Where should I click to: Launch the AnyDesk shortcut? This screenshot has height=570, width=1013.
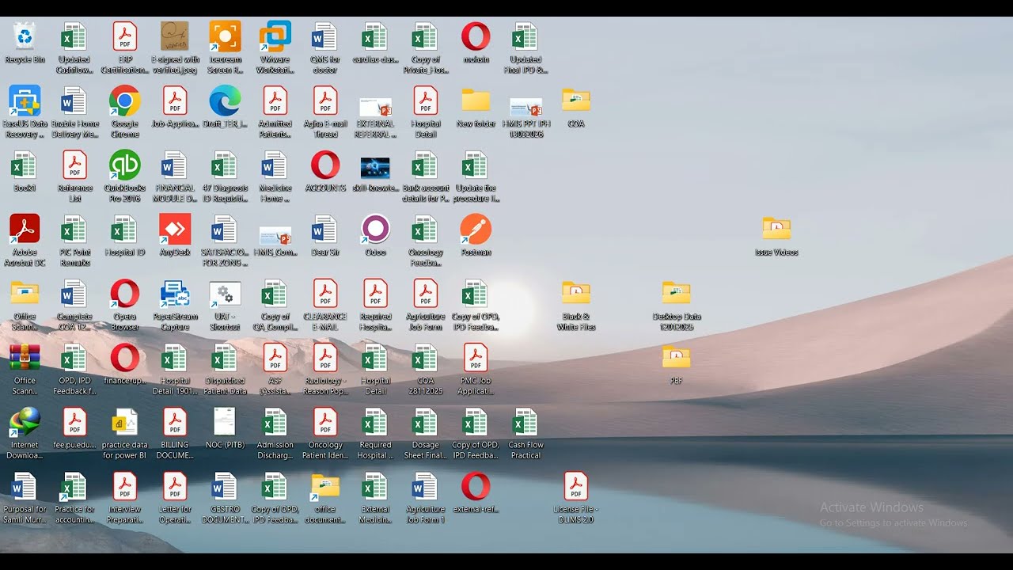pos(175,230)
